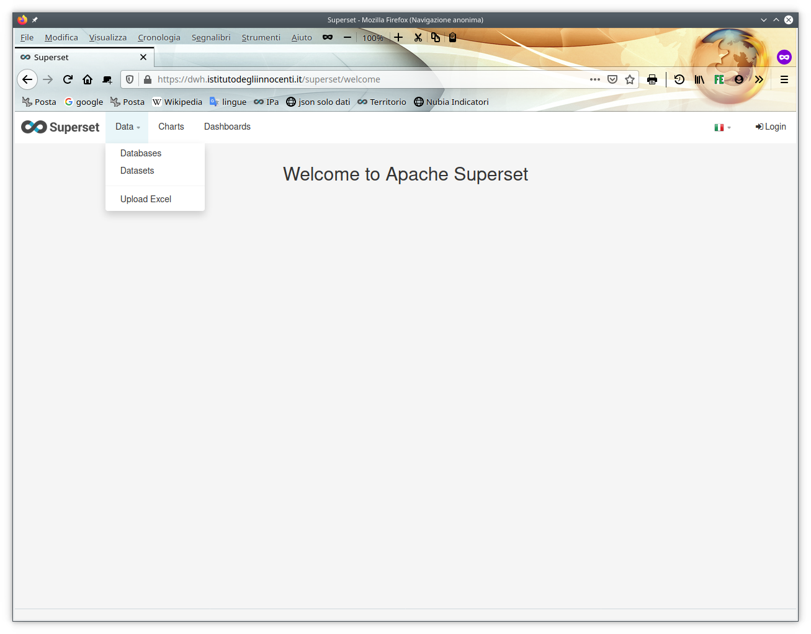Expand the Data dropdown in navbar
Screen dimensions: 811x634
(127, 127)
